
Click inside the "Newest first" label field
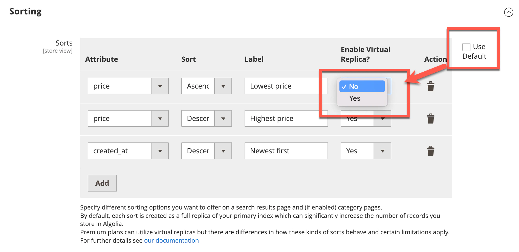[286, 151]
